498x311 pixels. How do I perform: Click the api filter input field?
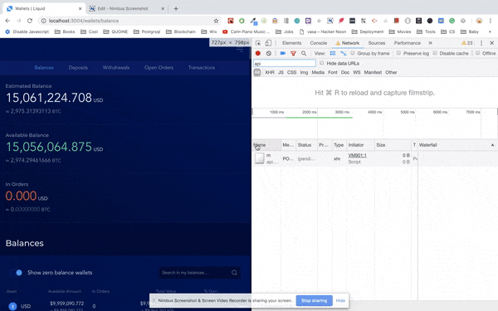pyautogui.click(x=284, y=64)
